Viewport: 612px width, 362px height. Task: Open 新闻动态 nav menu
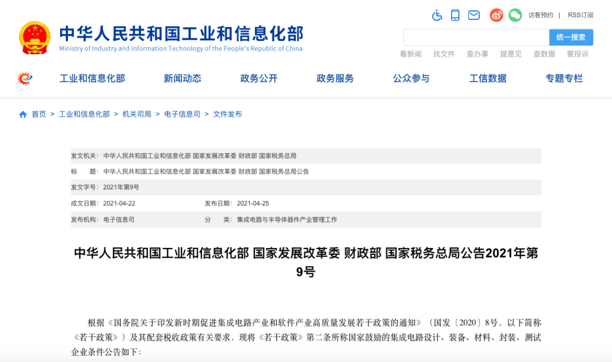pyautogui.click(x=182, y=78)
